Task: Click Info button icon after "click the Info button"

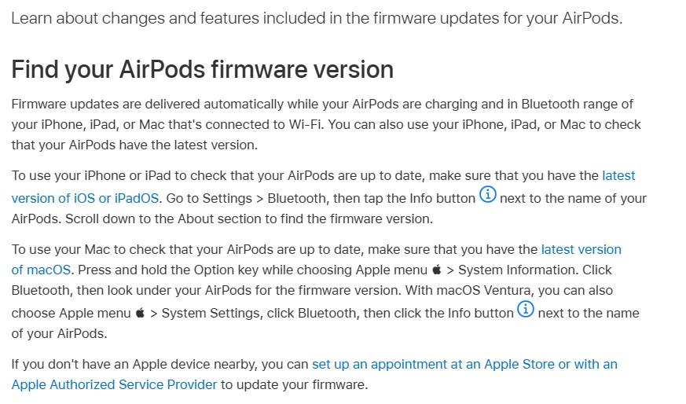Action: click(526, 309)
